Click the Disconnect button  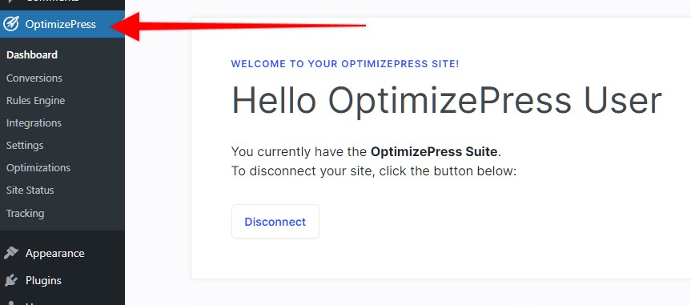coord(275,222)
